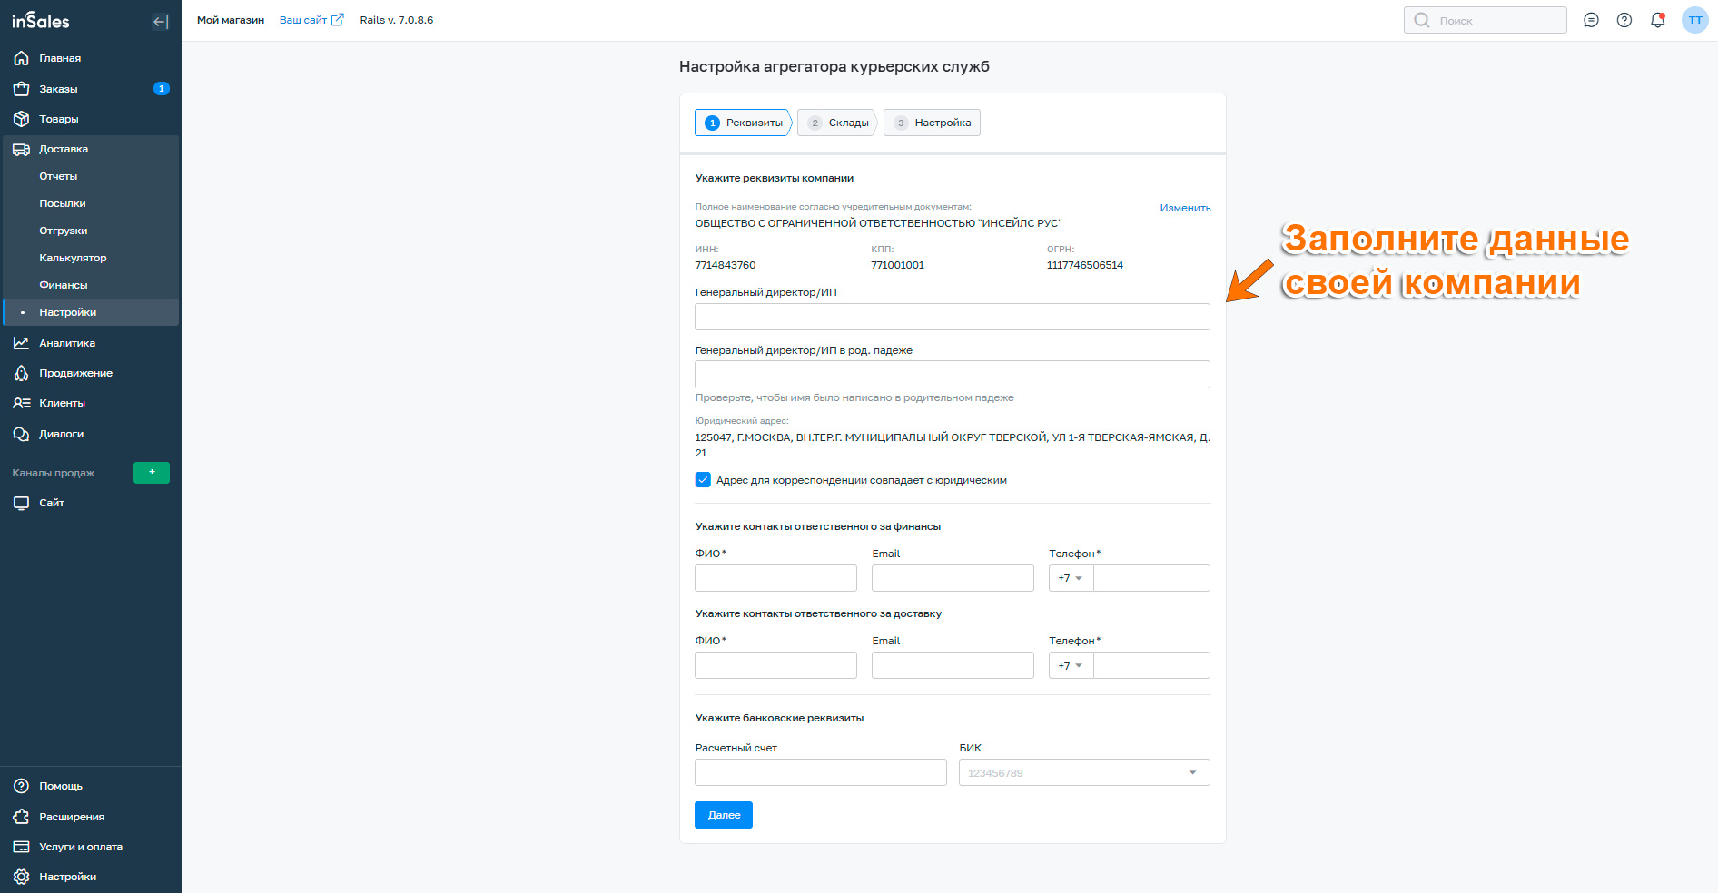Select Калькулятор in the delivery submenu
Screen dimensions: 1718x893
pyautogui.click(x=73, y=258)
